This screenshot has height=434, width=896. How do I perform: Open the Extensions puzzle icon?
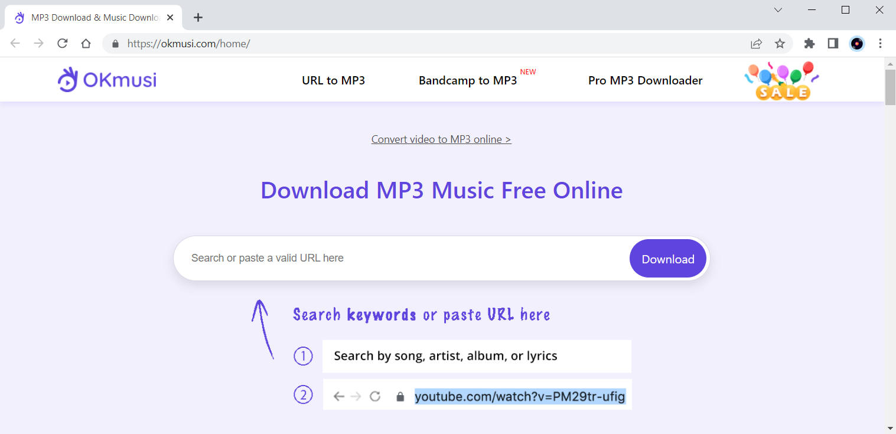click(x=809, y=43)
